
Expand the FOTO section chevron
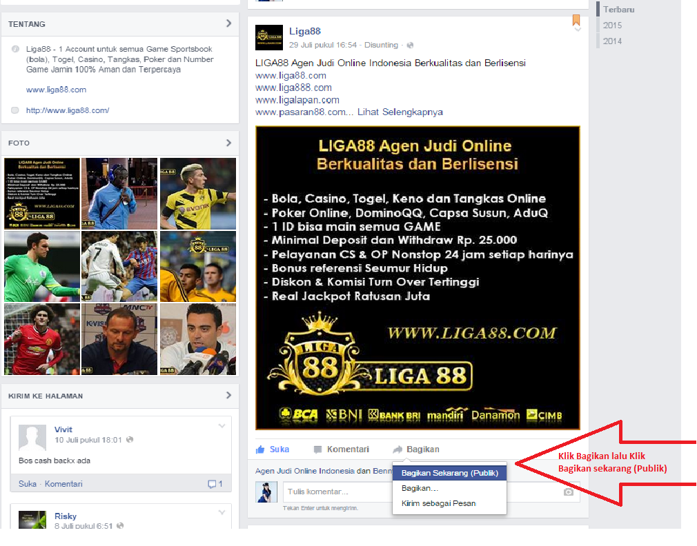point(228,143)
